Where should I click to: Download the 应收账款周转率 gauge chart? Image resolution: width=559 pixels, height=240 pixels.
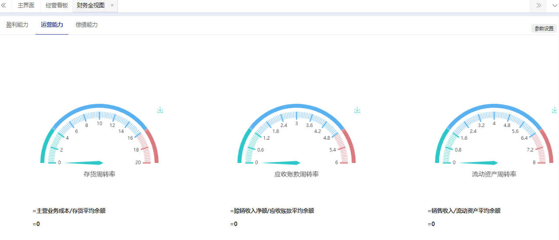[357, 110]
